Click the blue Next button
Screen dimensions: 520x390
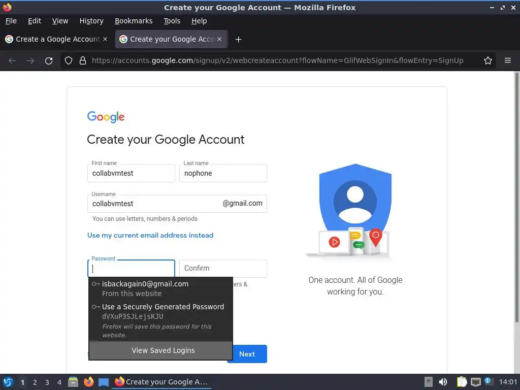[247, 354]
